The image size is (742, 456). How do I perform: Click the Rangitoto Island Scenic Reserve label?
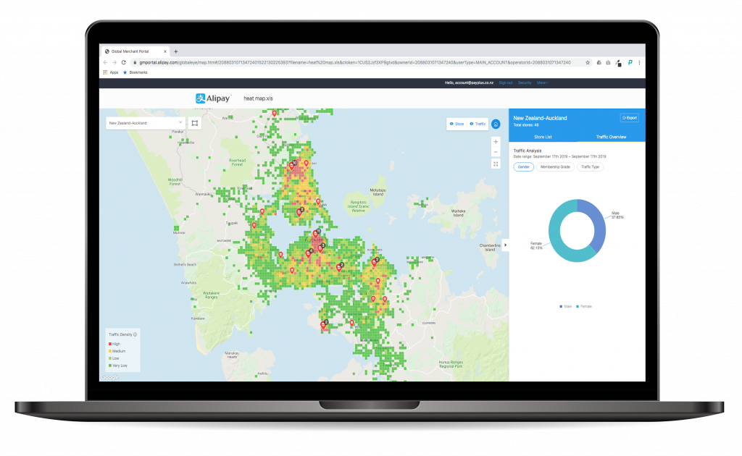pyautogui.click(x=358, y=206)
